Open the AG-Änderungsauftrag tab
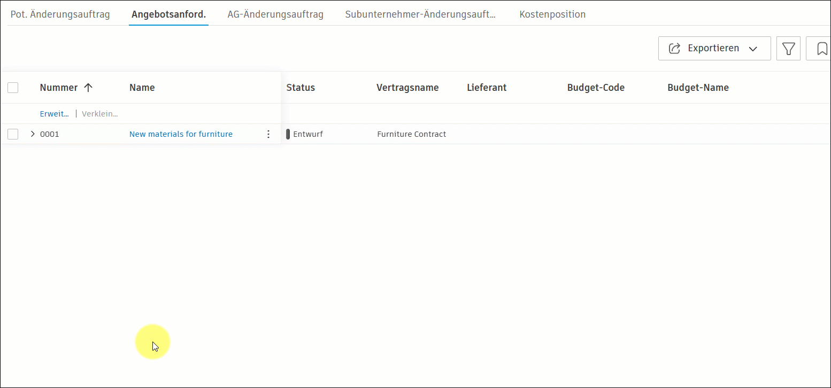Image resolution: width=831 pixels, height=388 pixels. point(275,14)
